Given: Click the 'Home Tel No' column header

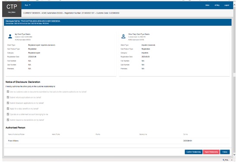Looking at the screenshot, I should (56, 134).
